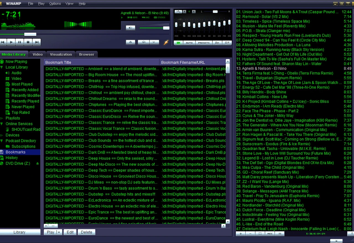
Task: Sort by the Bookmark Filename/URL column header
Action: click(193, 62)
